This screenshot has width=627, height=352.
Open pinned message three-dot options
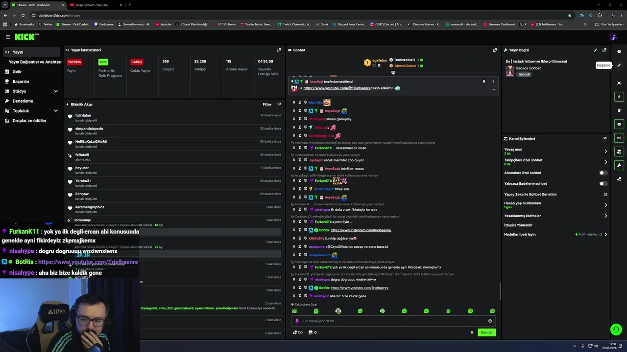click(493, 82)
